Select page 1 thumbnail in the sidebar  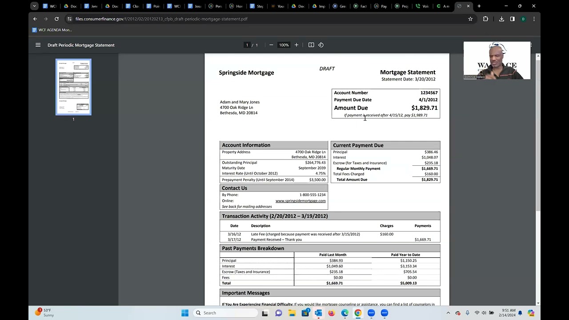(x=73, y=87)
